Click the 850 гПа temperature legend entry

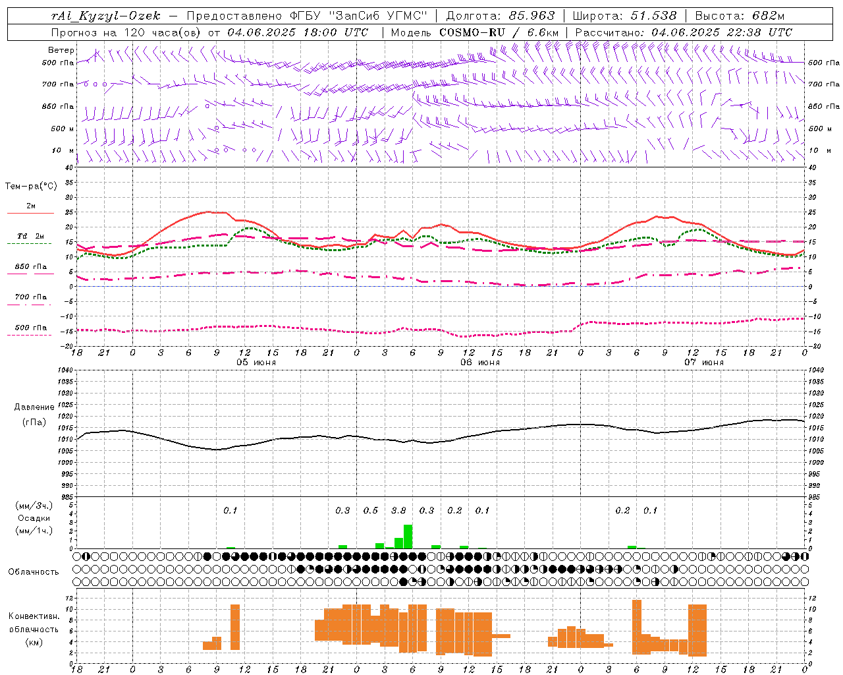tap(30, 267)
